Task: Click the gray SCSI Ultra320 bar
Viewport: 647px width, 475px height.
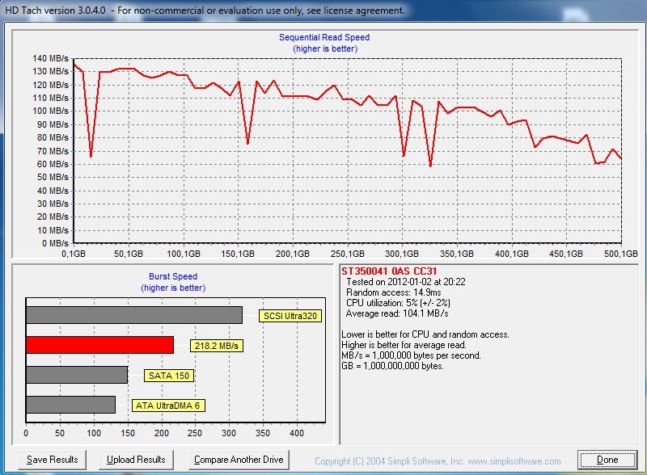Action: point(134,315)
